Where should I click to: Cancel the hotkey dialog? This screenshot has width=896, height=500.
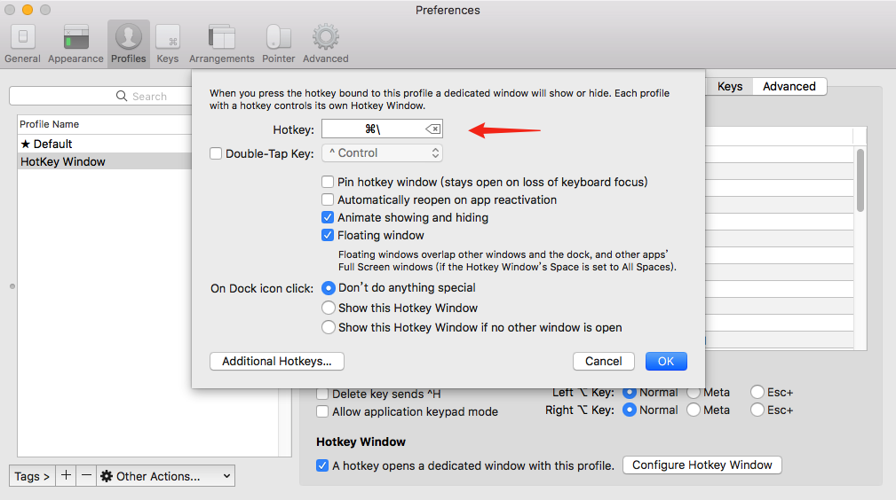click(x=604, y=361)
